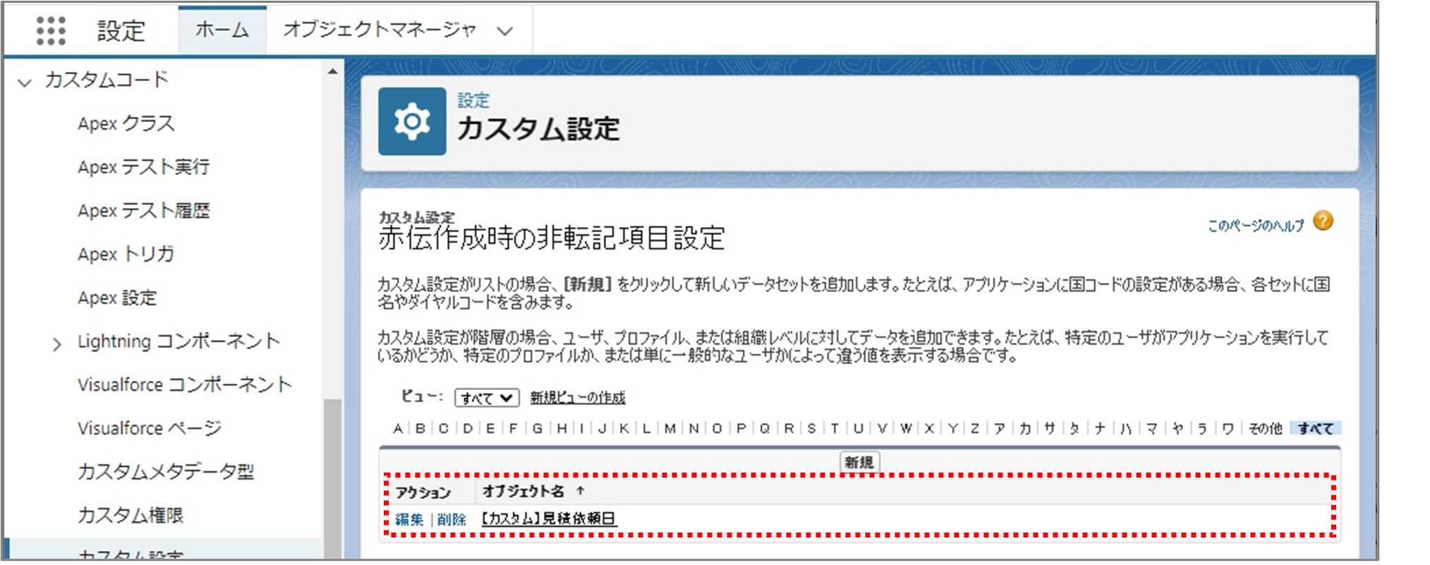The height and width of the screenshot is (565, 1430).
Task: Filter list by letter D
Action: 468,428
